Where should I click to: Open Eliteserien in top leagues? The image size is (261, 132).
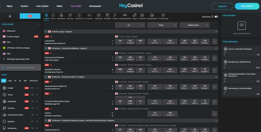coord(11,31)
